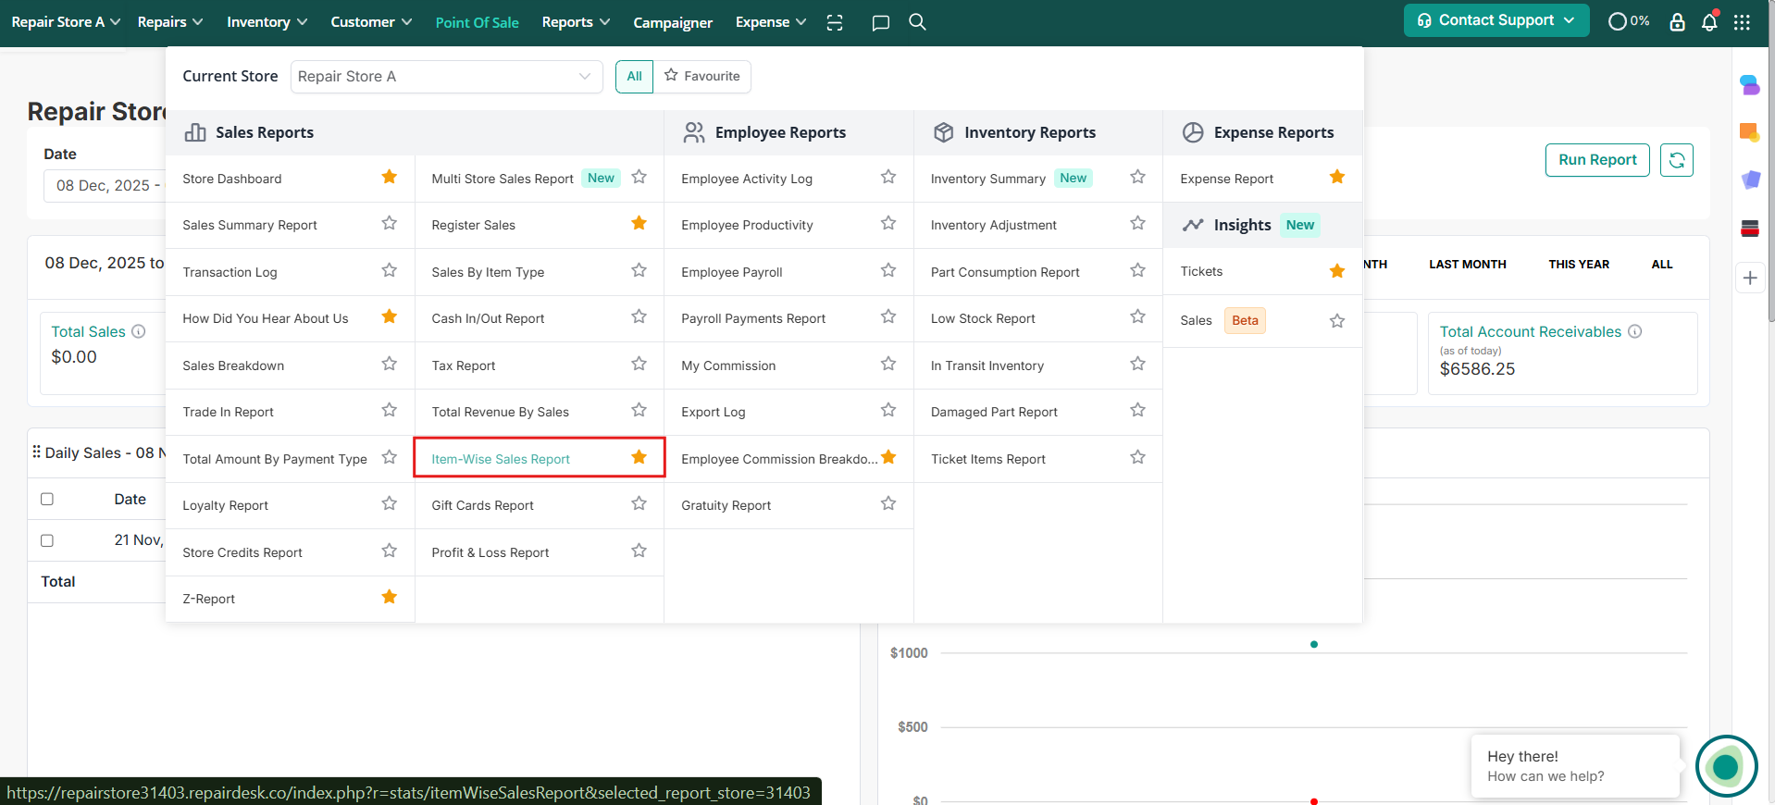Click the Run Report button
The width and height of the screenshot is (1775, 805).
[1596, 160]
